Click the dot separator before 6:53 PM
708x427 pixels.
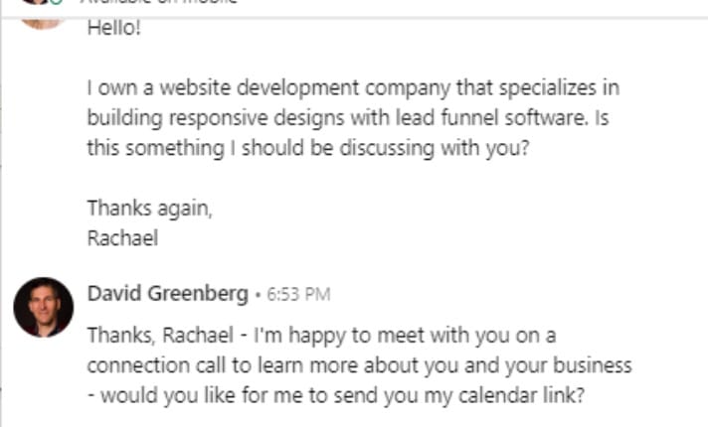click(258, 295)
